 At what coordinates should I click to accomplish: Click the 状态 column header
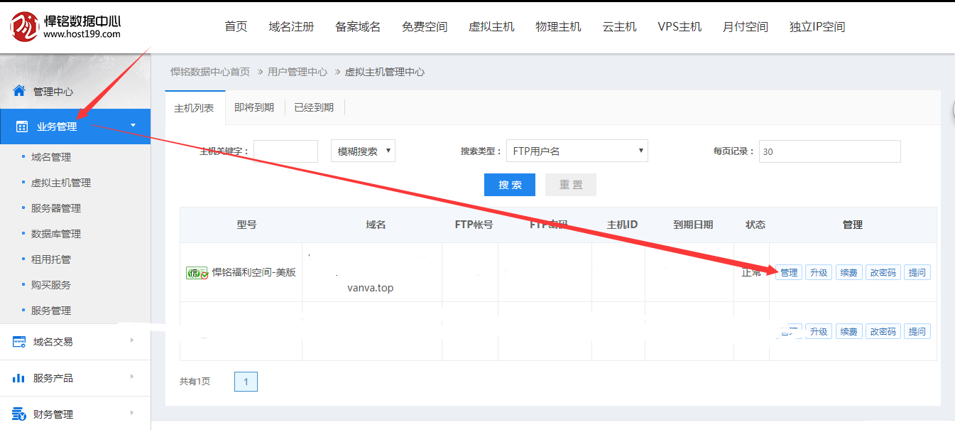point(755,225)
